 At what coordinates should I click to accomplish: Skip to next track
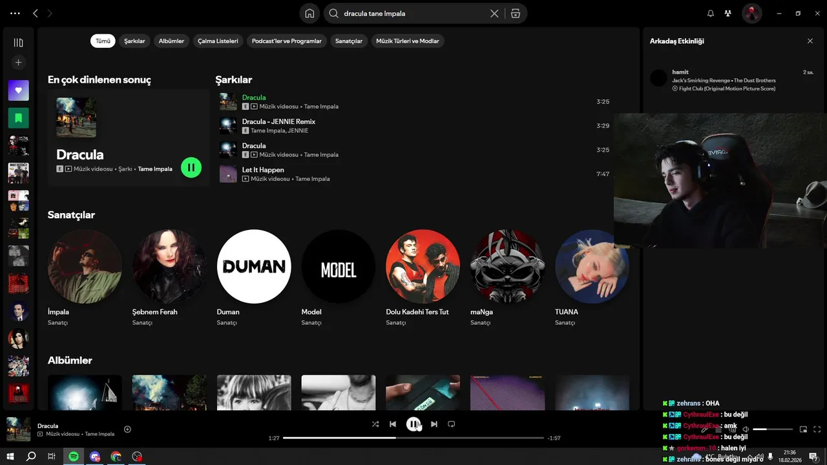[434, 424]
